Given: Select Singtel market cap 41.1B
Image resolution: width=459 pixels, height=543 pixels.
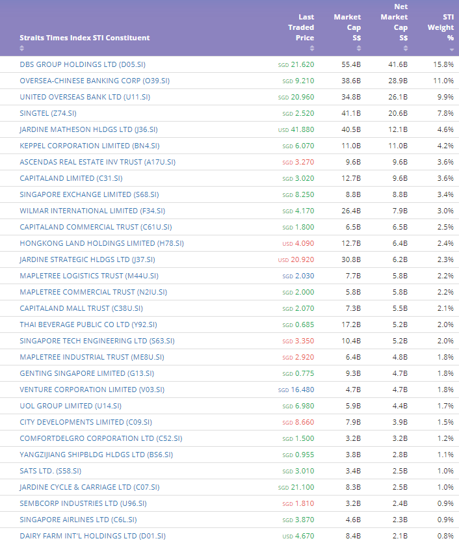Looking at the screenshot, I should point(351,114).
